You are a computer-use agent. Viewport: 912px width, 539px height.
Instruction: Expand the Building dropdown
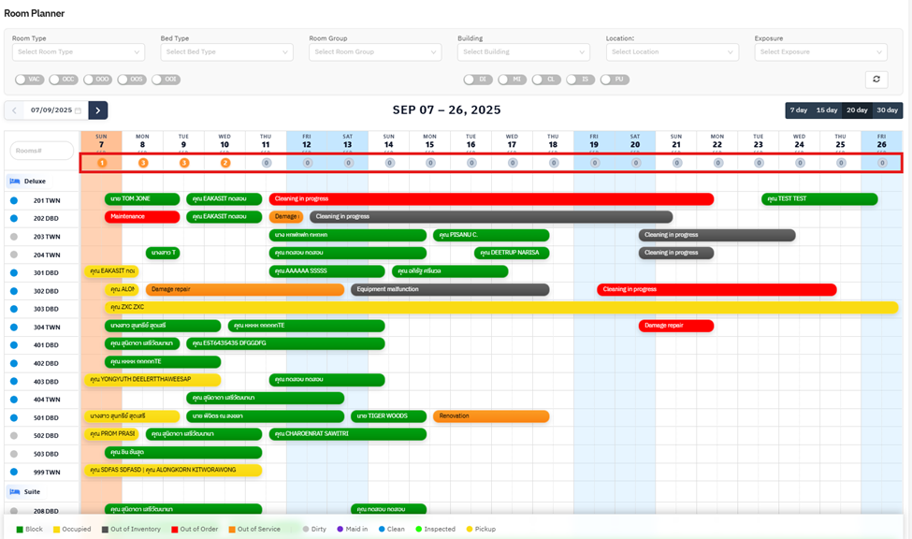(523, 52)
